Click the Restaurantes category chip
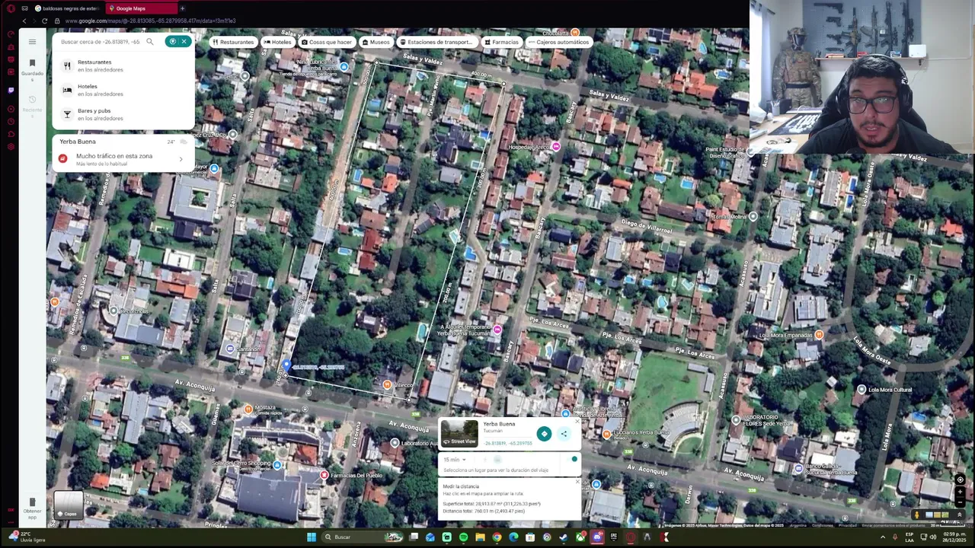The image size is (975, 548). tap(233, 42)
